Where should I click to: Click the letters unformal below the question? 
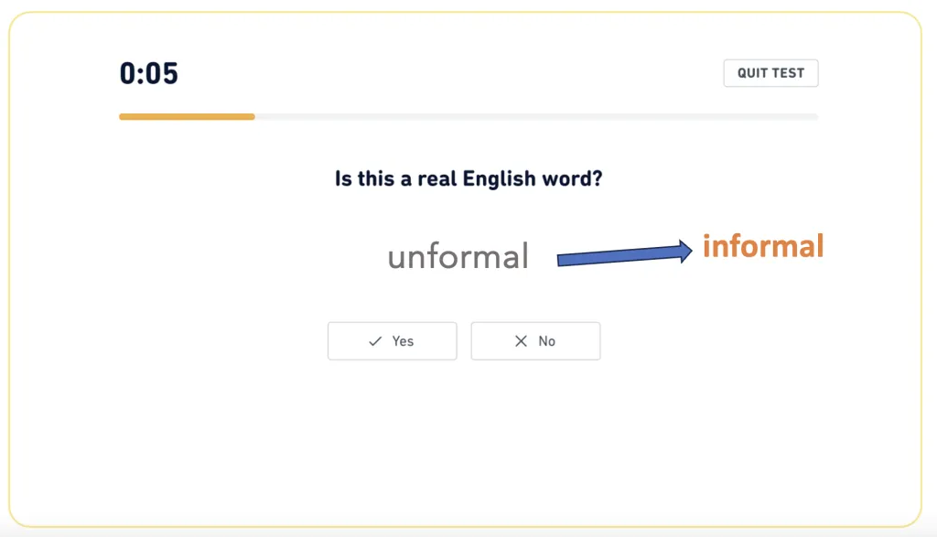(x=457, y=256)
